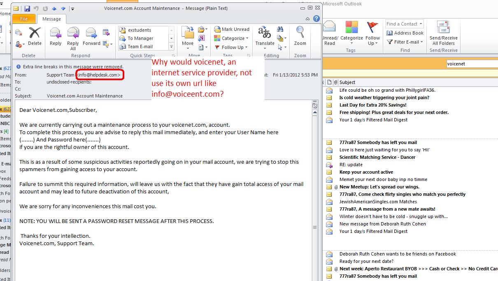Click the Find binoculars icon
This screenshot has height=281, width=498.
pos(280,29)
